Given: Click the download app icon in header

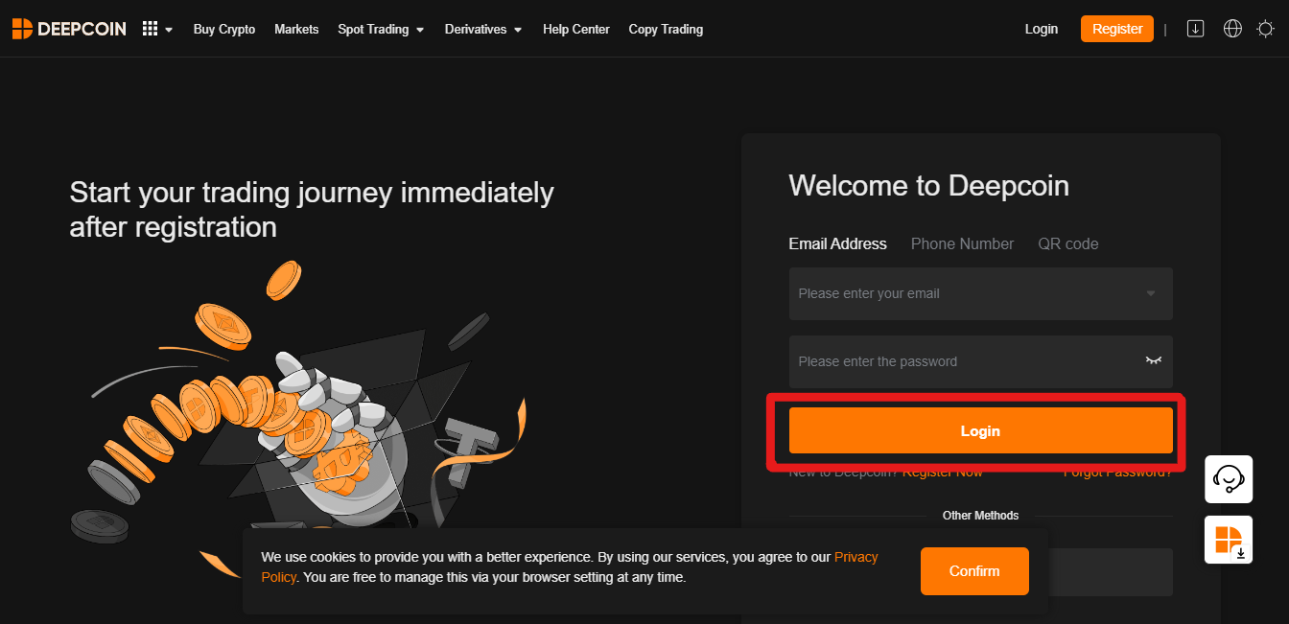Looking at the screenshot, I should pos(1195,29).
